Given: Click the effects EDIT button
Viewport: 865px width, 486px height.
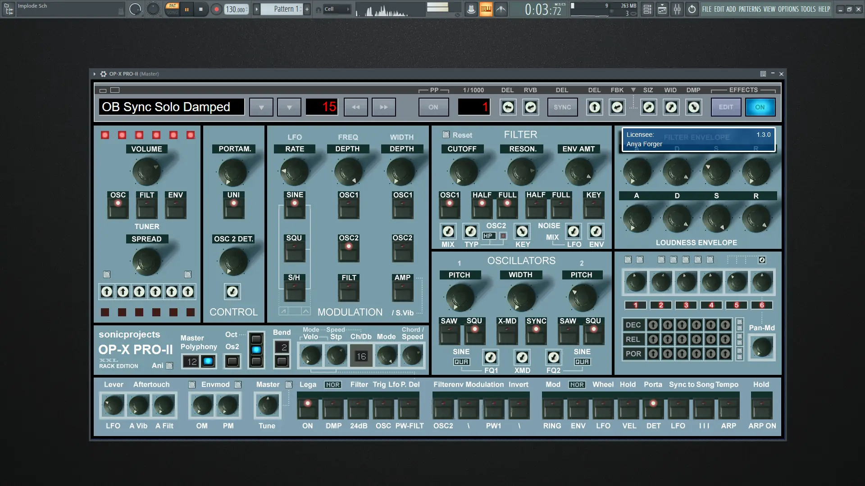Looking at the screenshot, I should pos(726,107).
